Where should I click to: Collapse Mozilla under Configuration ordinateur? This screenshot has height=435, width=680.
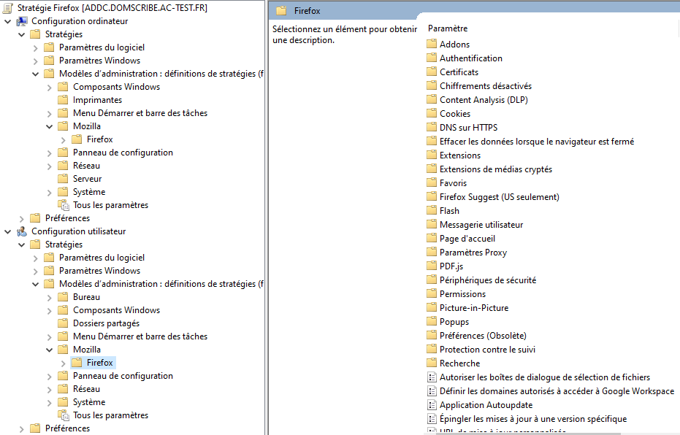[50, 126]
